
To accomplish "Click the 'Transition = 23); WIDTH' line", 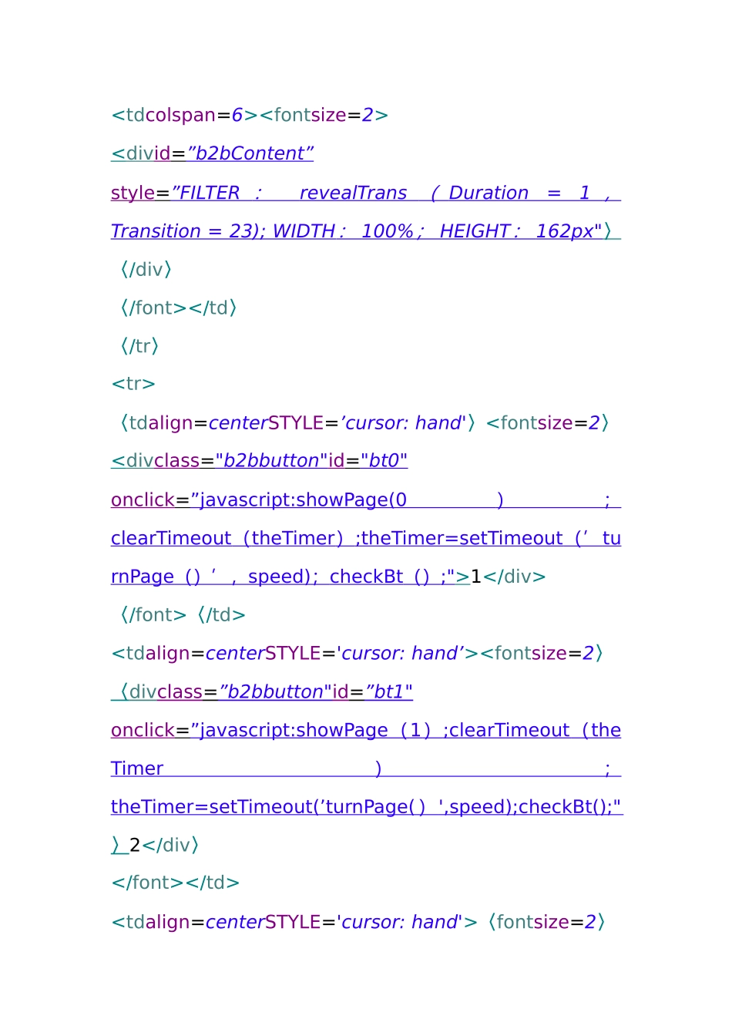I will 366,231.
